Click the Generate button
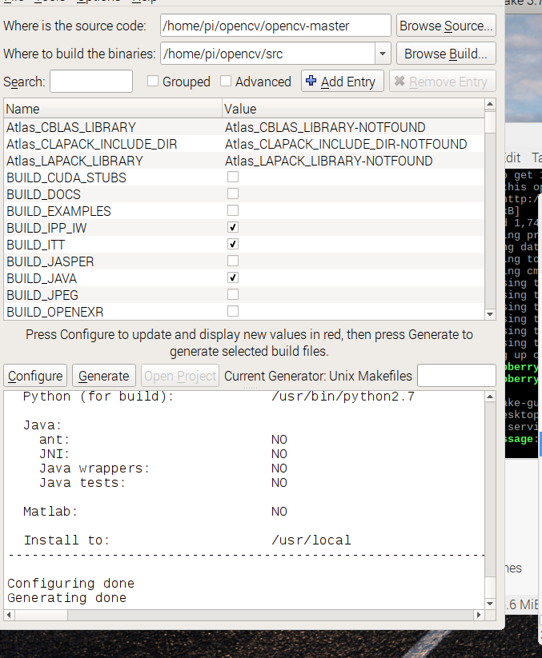This screenshot has height=658, width=542. point(104,376)
